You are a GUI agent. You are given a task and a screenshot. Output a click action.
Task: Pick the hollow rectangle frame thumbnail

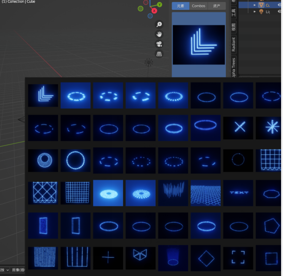75,226
